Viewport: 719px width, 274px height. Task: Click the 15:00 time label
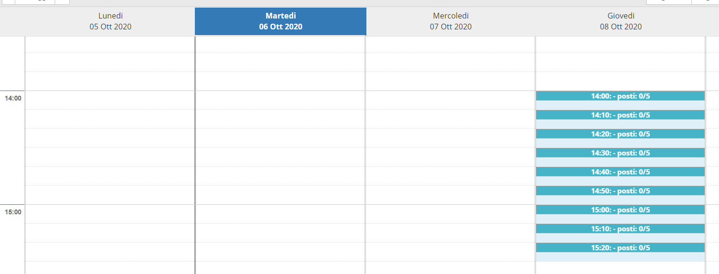pos(13,212)
